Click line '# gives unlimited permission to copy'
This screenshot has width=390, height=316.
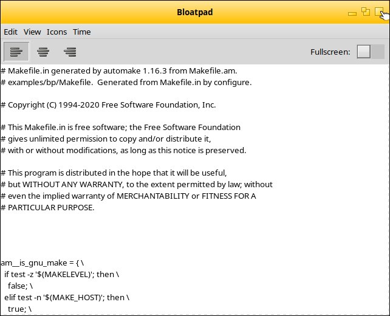106,139
